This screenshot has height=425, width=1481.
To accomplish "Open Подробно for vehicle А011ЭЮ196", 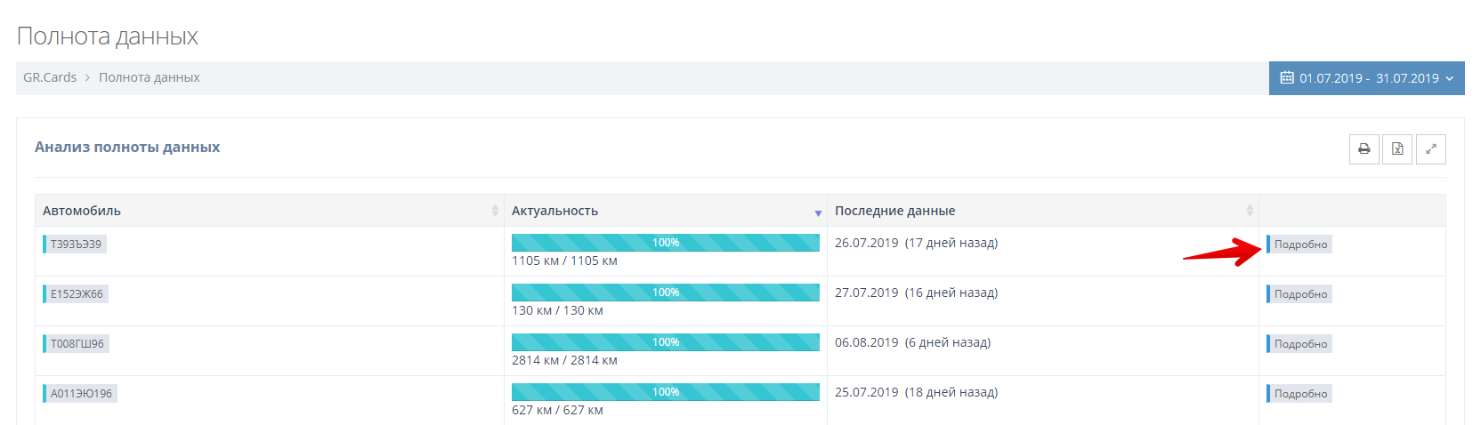I will (x=1299, y=394).
